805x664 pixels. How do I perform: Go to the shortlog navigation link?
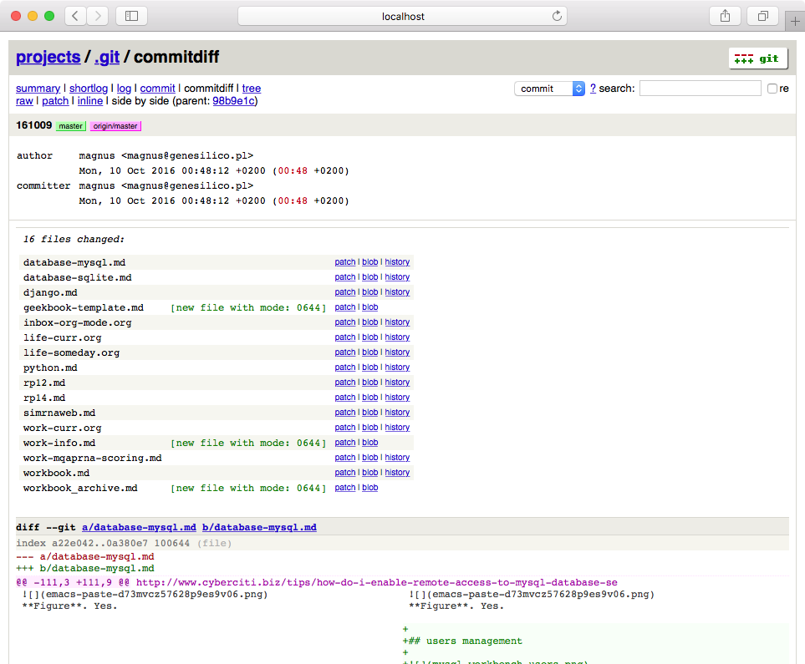pos(89,89)
